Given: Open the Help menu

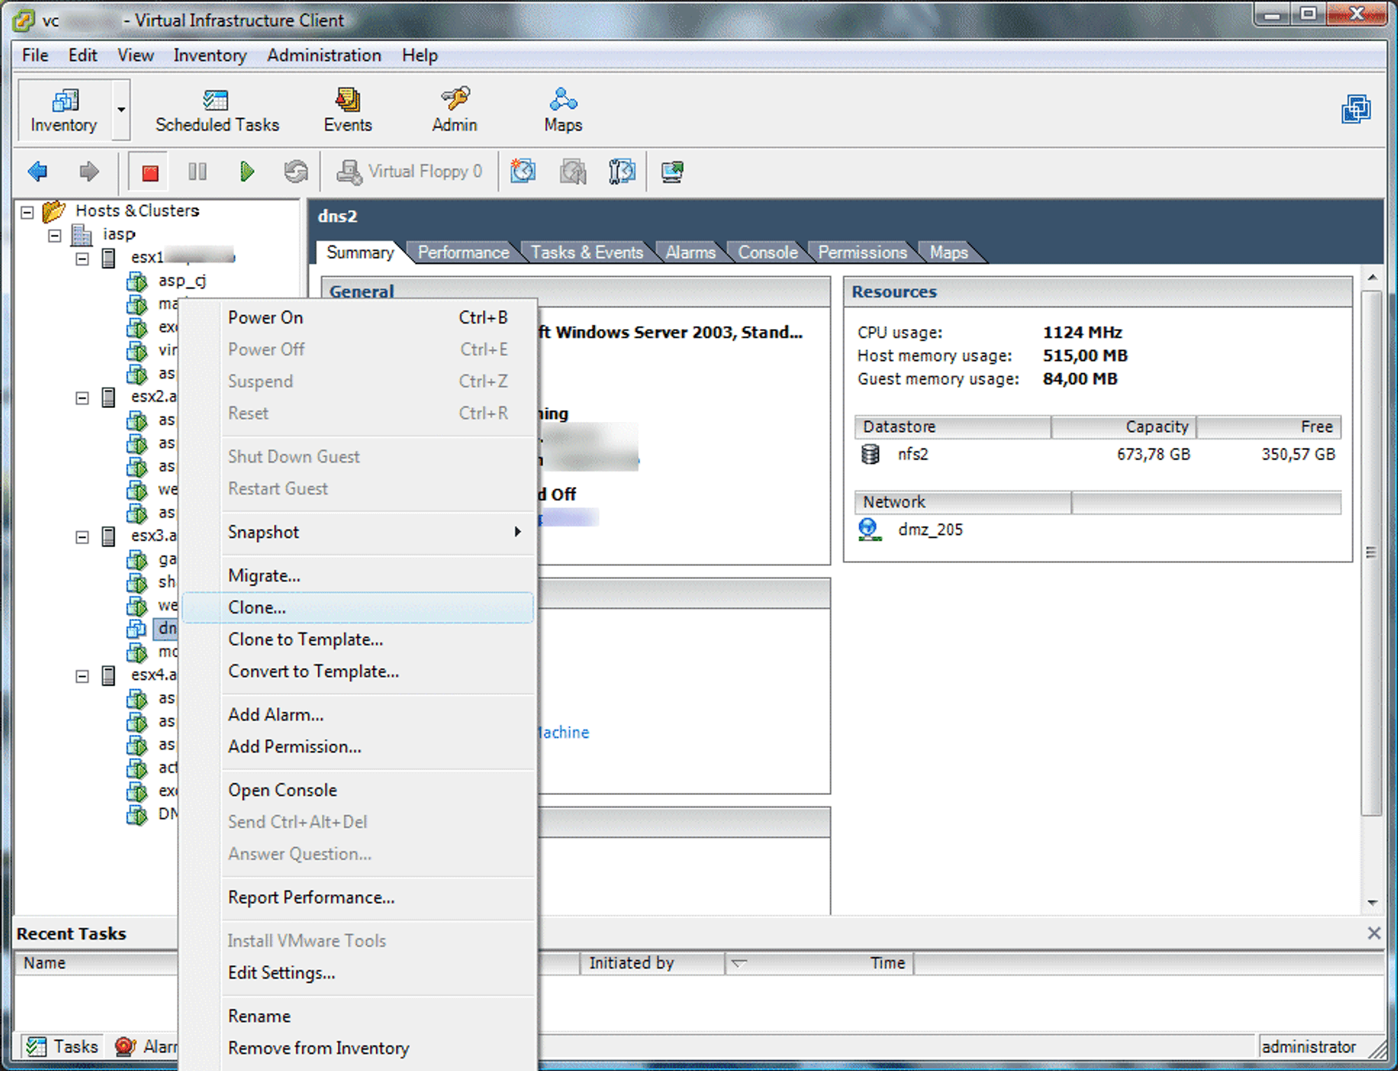Looking at the screenshot, I should click(420, 55).
